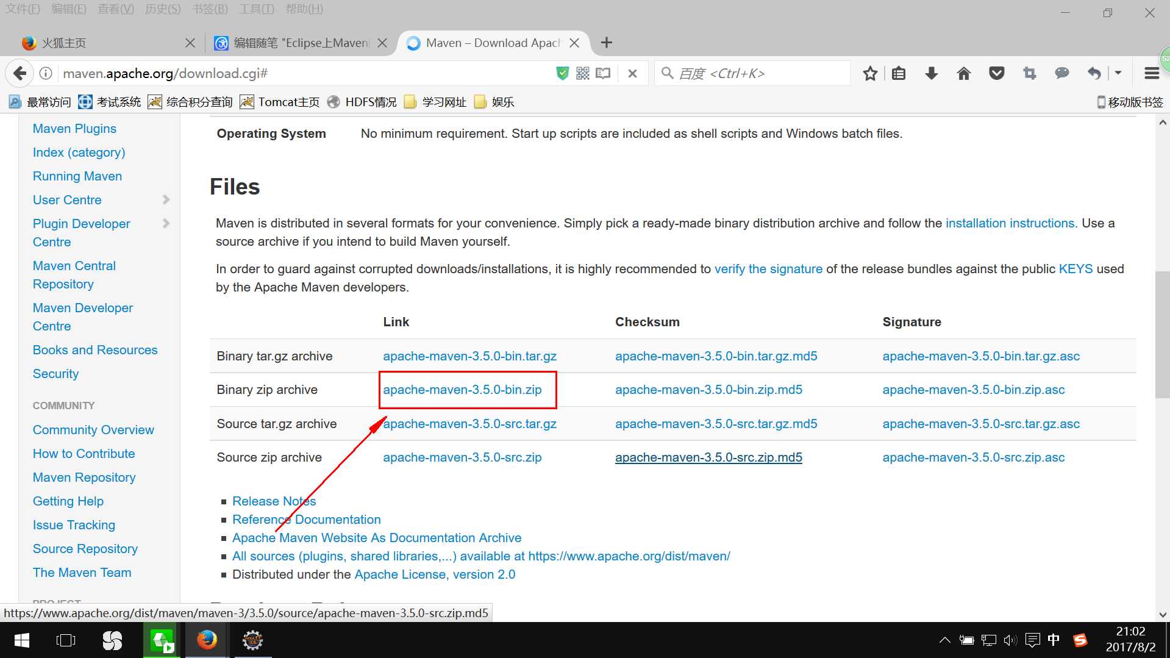Viewport: 1170px width, 658px height.
Task: Close the Maven Download tab
Action: click(x=574, y=43)
